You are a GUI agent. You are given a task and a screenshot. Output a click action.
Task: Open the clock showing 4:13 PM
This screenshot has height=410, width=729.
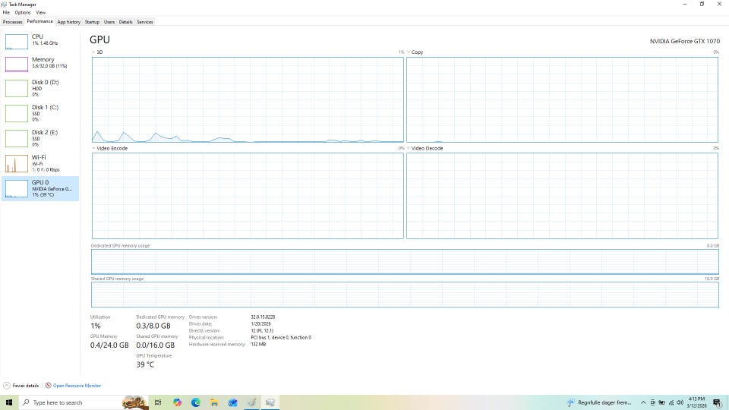696,402
